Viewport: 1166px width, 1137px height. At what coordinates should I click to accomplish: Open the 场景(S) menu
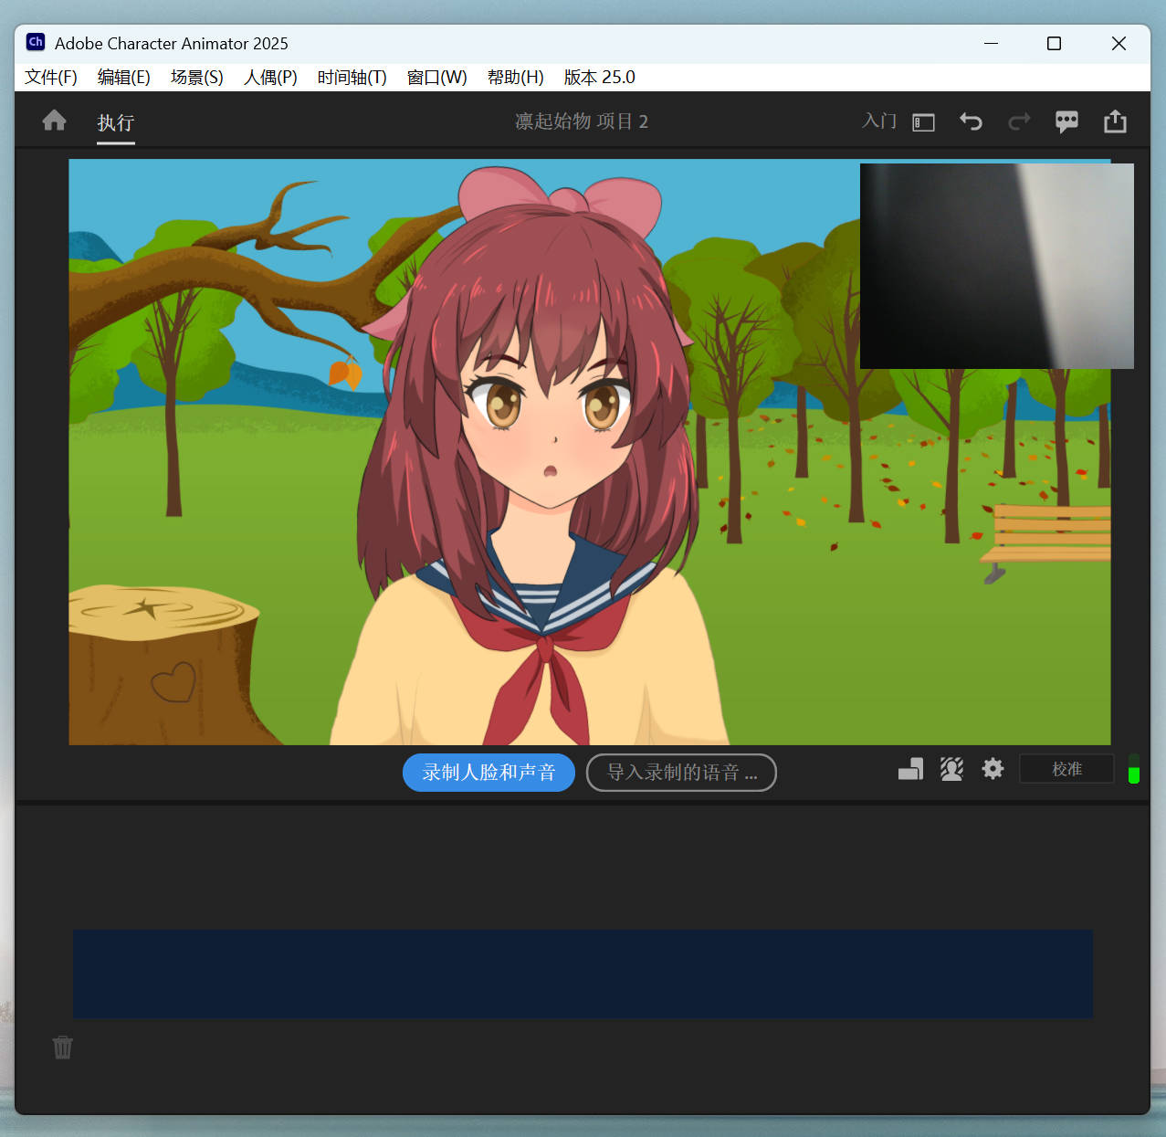pos(196,77)
